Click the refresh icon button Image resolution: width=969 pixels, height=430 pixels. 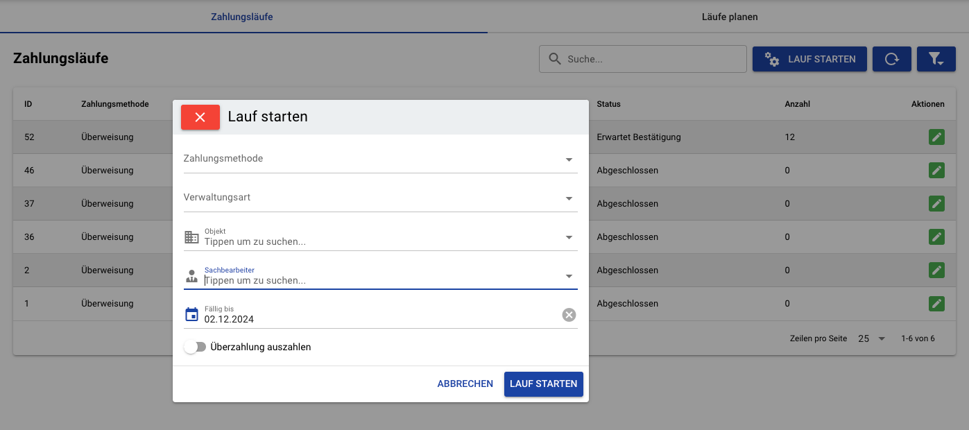[x=892, y=59]
